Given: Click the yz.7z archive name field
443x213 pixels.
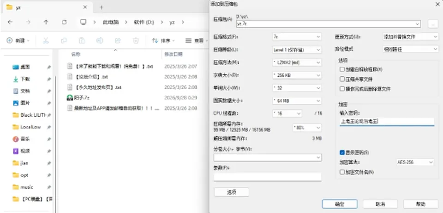Looking at the screenshot, I should (328, 24).
